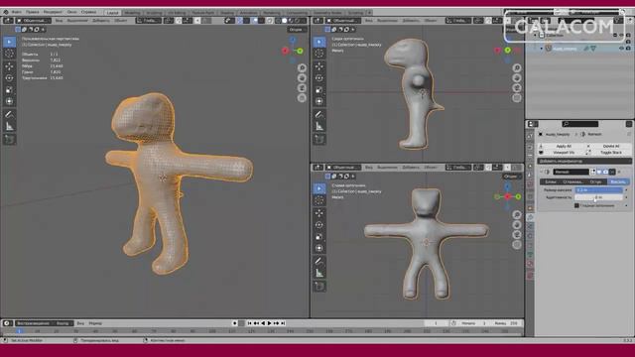Open the transform orientation dropdown in main viewport
The width and height of the screenshot is (635, 357).
pos(149,20)
